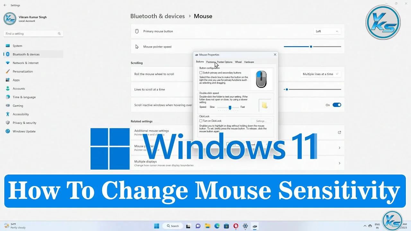Open Windows Update settings
This screenshot has height=231, width=411.
23,131
